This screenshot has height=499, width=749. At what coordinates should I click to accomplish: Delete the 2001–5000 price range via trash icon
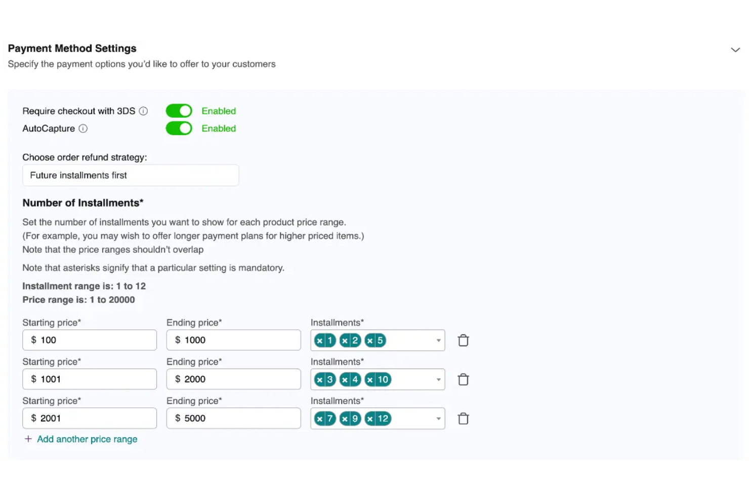pos(463,418)
